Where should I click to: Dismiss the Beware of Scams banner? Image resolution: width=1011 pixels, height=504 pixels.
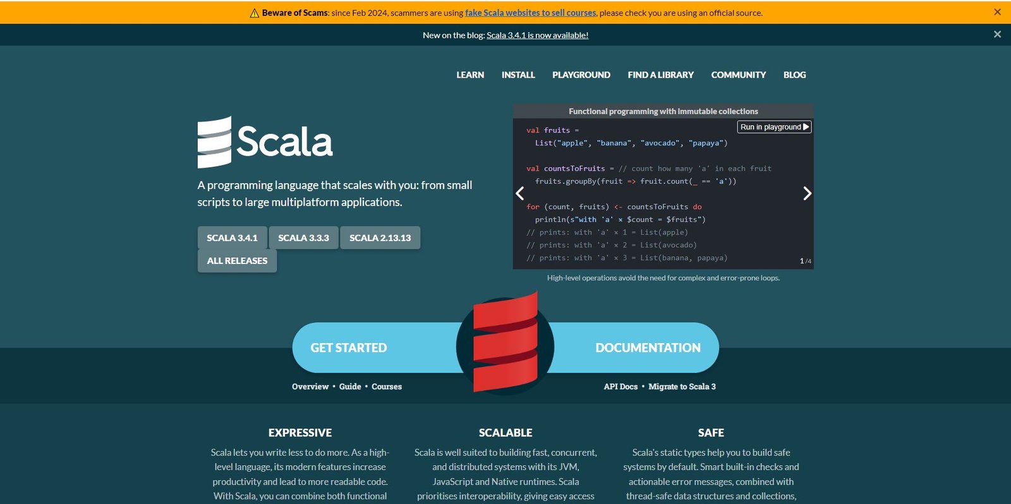click(x=997, y=12)
